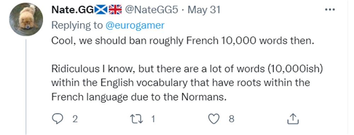Click the likes count number 8
Viewport: 354px width, 135px height.
coord(232,119)
